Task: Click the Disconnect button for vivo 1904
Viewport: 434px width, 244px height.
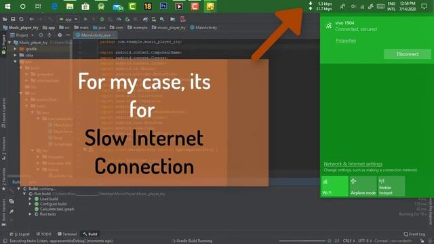Action: [408, 54]
